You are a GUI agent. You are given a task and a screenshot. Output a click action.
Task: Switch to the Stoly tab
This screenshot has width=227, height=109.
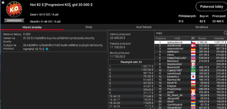coord(89,27)
